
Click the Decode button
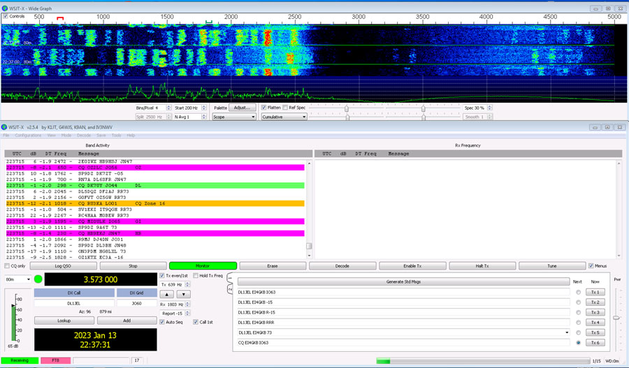(x=342, y=266)
